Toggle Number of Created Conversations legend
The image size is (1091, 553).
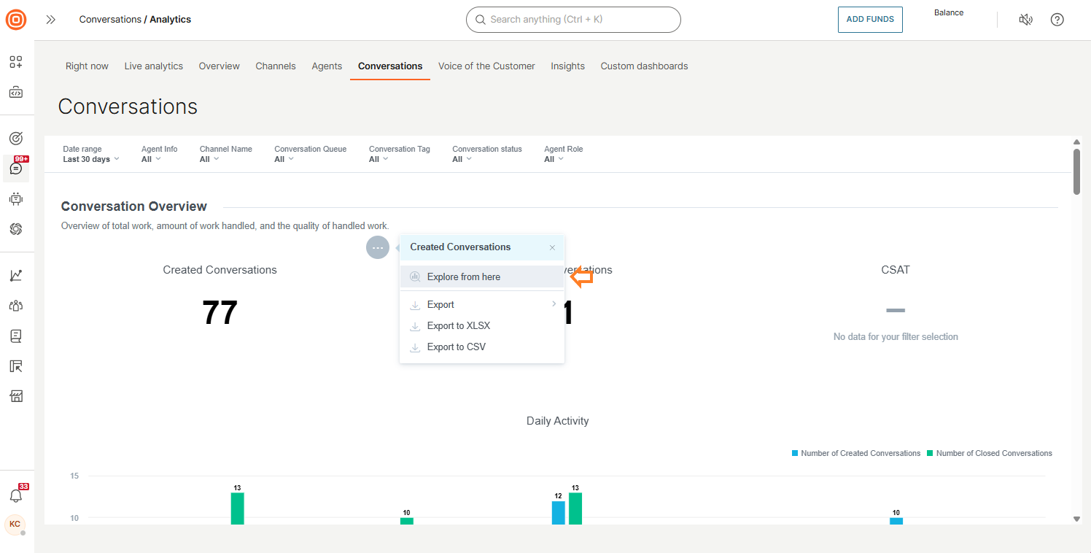pos(855,453)
